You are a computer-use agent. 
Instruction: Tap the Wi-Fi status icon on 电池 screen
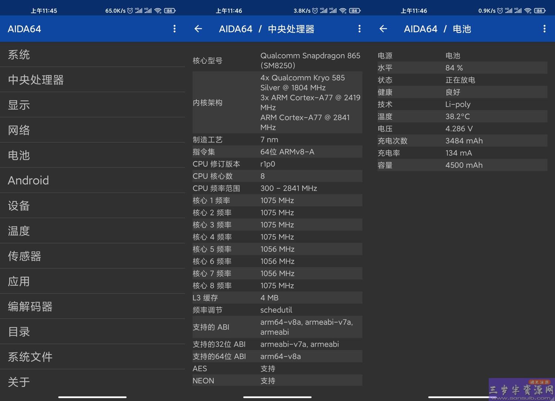point(528,11)
